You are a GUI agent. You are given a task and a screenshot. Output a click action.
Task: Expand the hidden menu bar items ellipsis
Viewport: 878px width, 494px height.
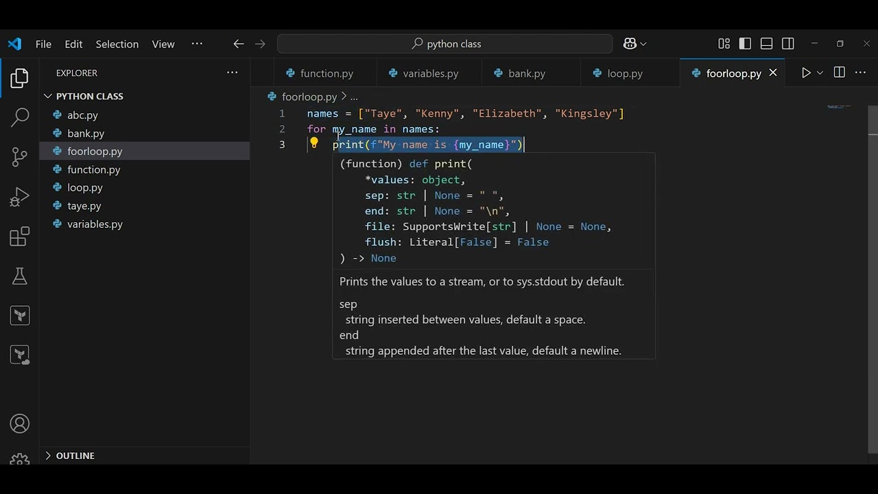197,44
